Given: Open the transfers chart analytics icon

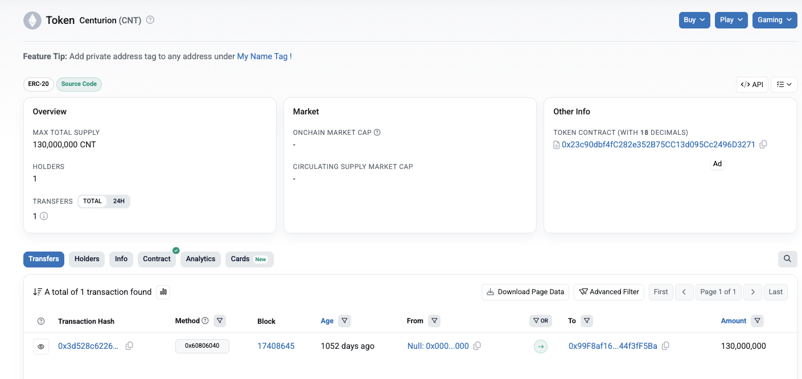Looking at the screenshot, I should coord(163,292).
